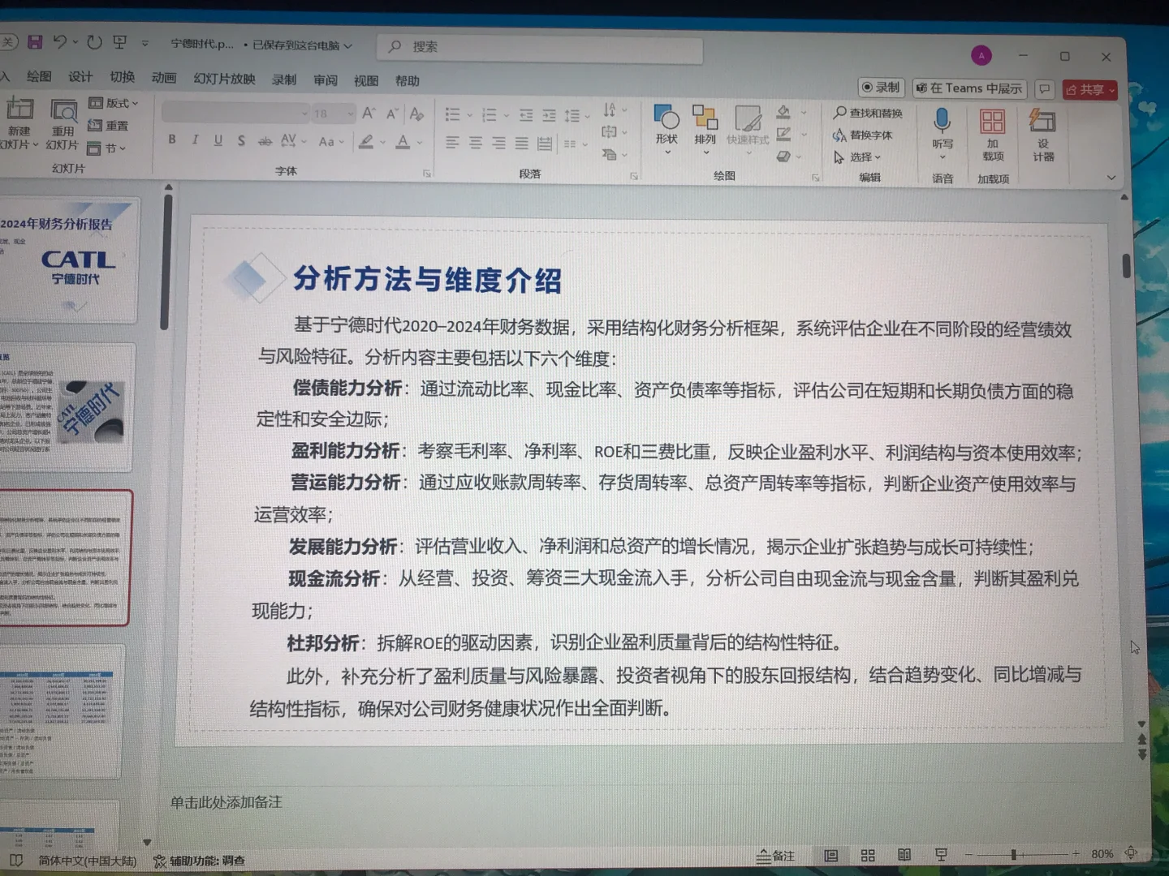Expand the Select (选择) dropdown
Screen dimensions: 1169x876
(856, 157)
